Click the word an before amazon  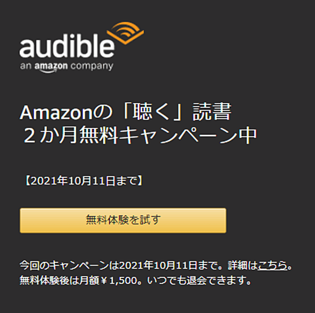26,66
